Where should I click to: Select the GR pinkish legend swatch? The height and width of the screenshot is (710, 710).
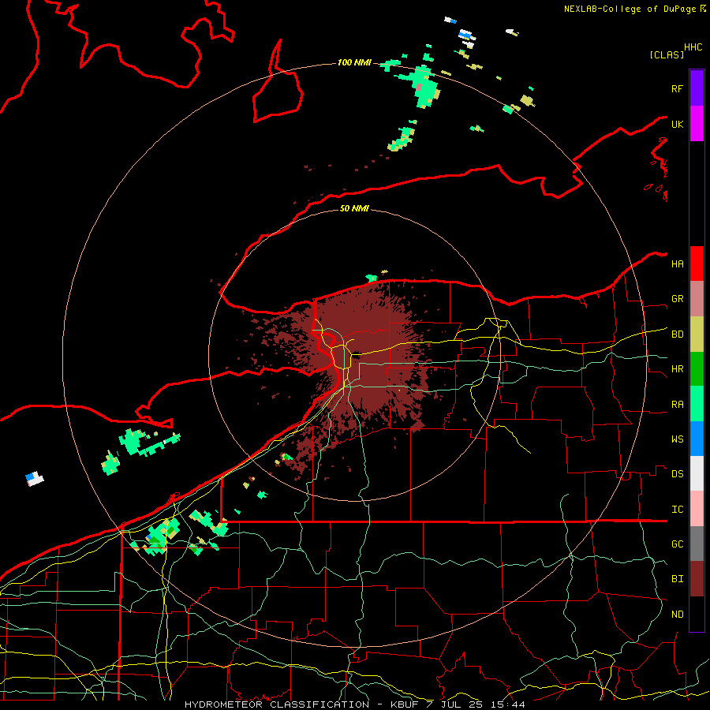pos(697,299)
